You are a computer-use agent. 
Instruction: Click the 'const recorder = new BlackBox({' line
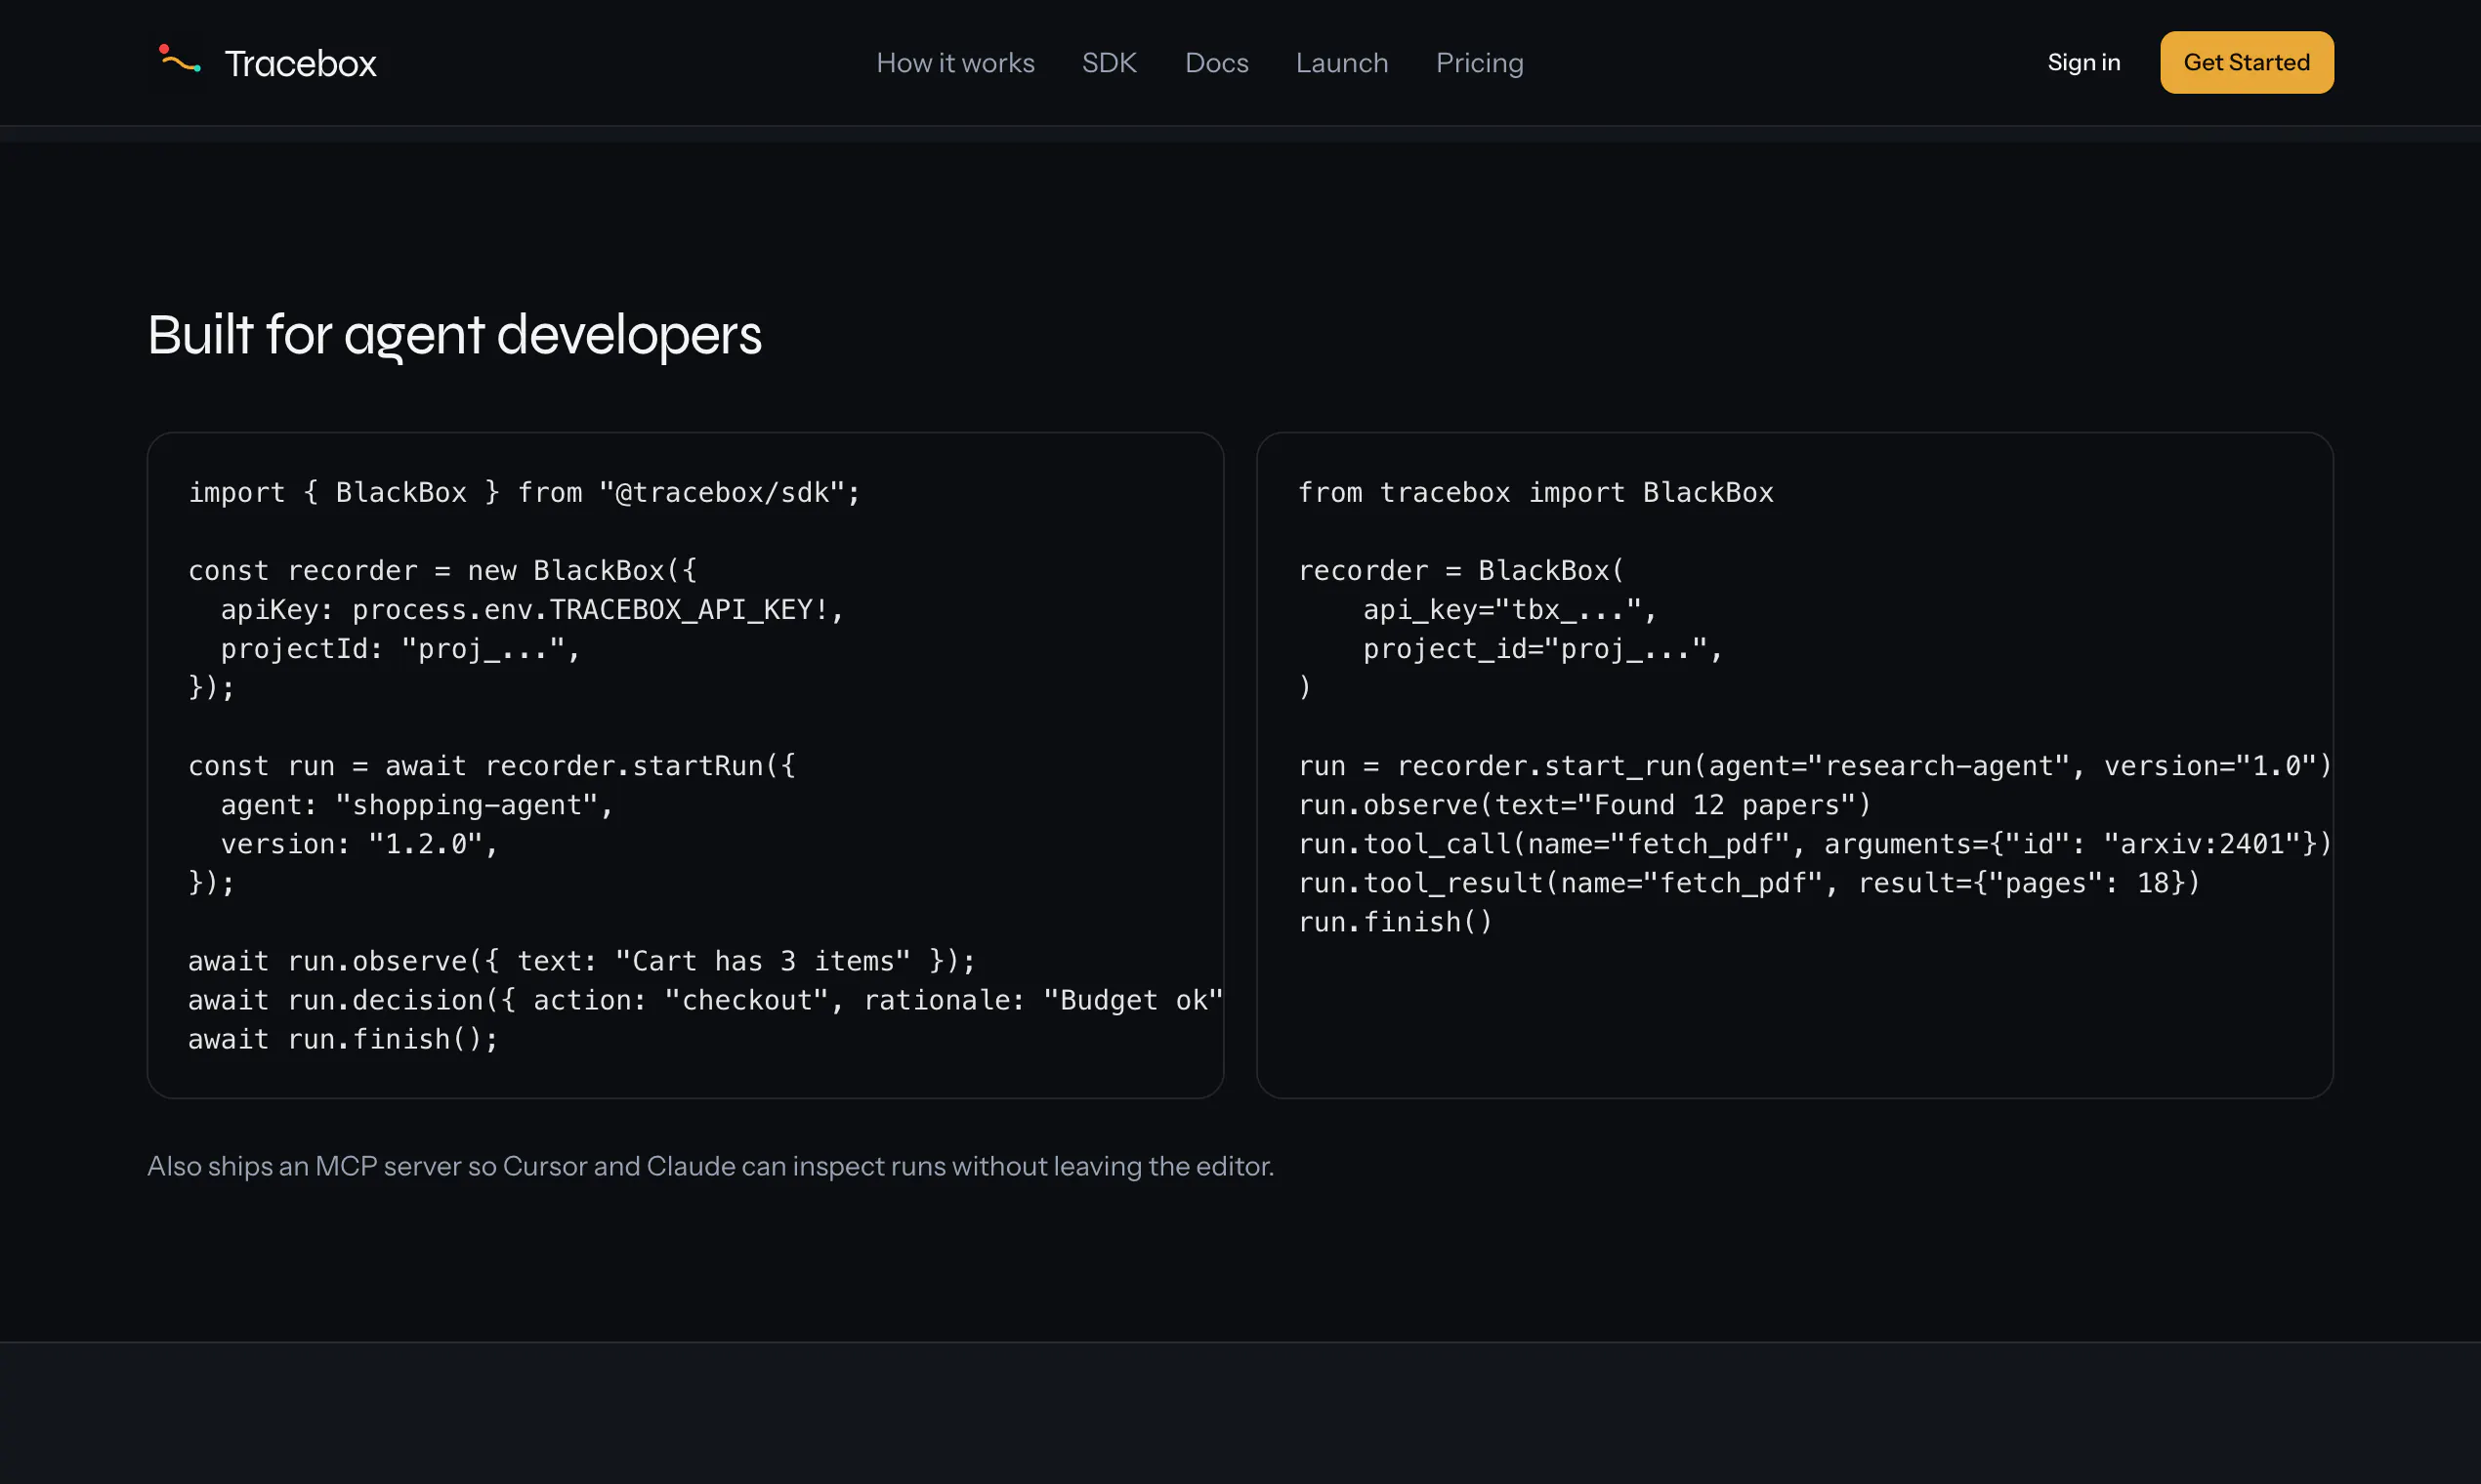click(x=443, y=571)
